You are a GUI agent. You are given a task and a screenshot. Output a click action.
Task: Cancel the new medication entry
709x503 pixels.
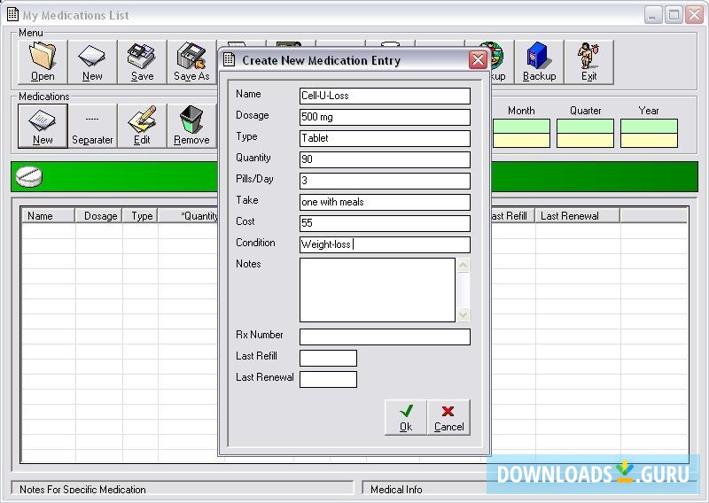[x=448, y=417]
